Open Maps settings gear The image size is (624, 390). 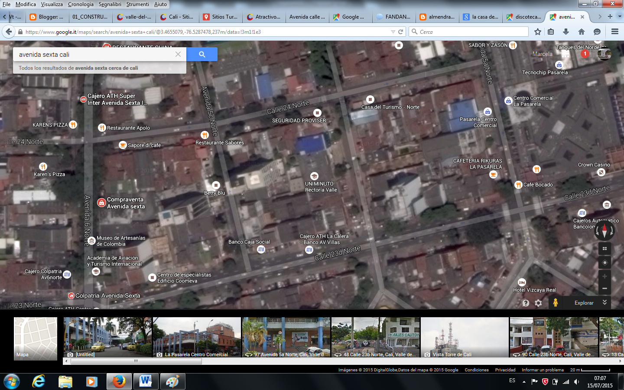(538, 303)
